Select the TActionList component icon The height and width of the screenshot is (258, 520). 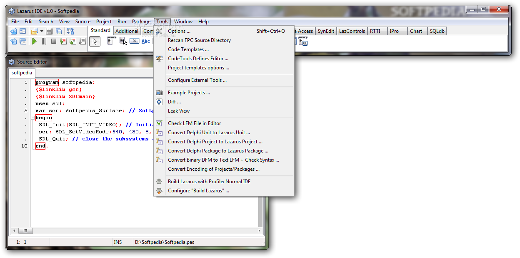tap(303, 41)
